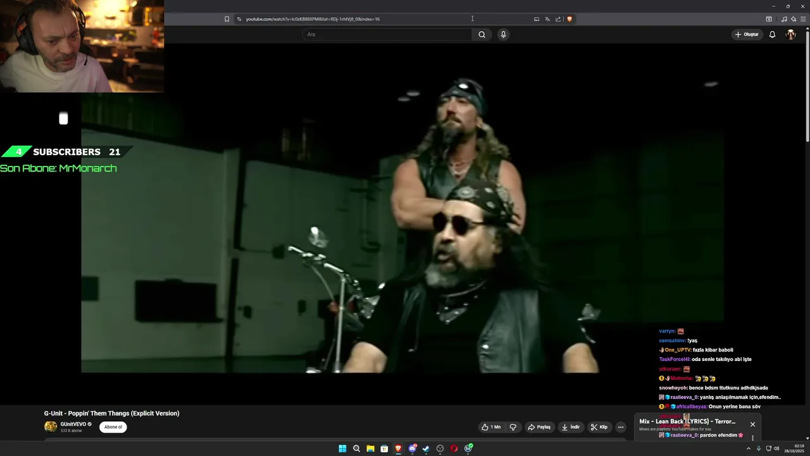Image resolution: width=810 pixels, height=456 pixels.
Task: Open Opera browser from the taskbar
Action: 454,448
